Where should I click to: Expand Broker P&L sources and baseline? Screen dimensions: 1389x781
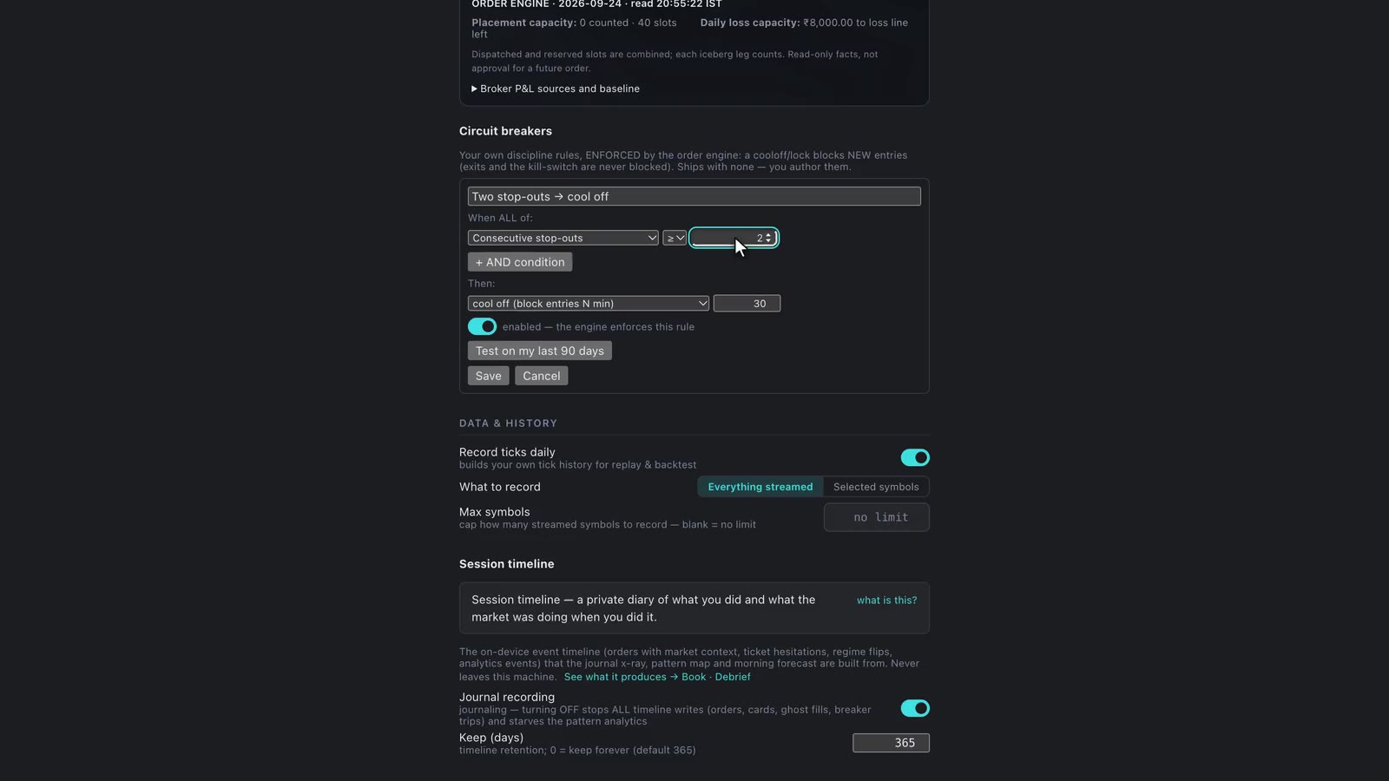pyautogui.click(x=556, y=89)
